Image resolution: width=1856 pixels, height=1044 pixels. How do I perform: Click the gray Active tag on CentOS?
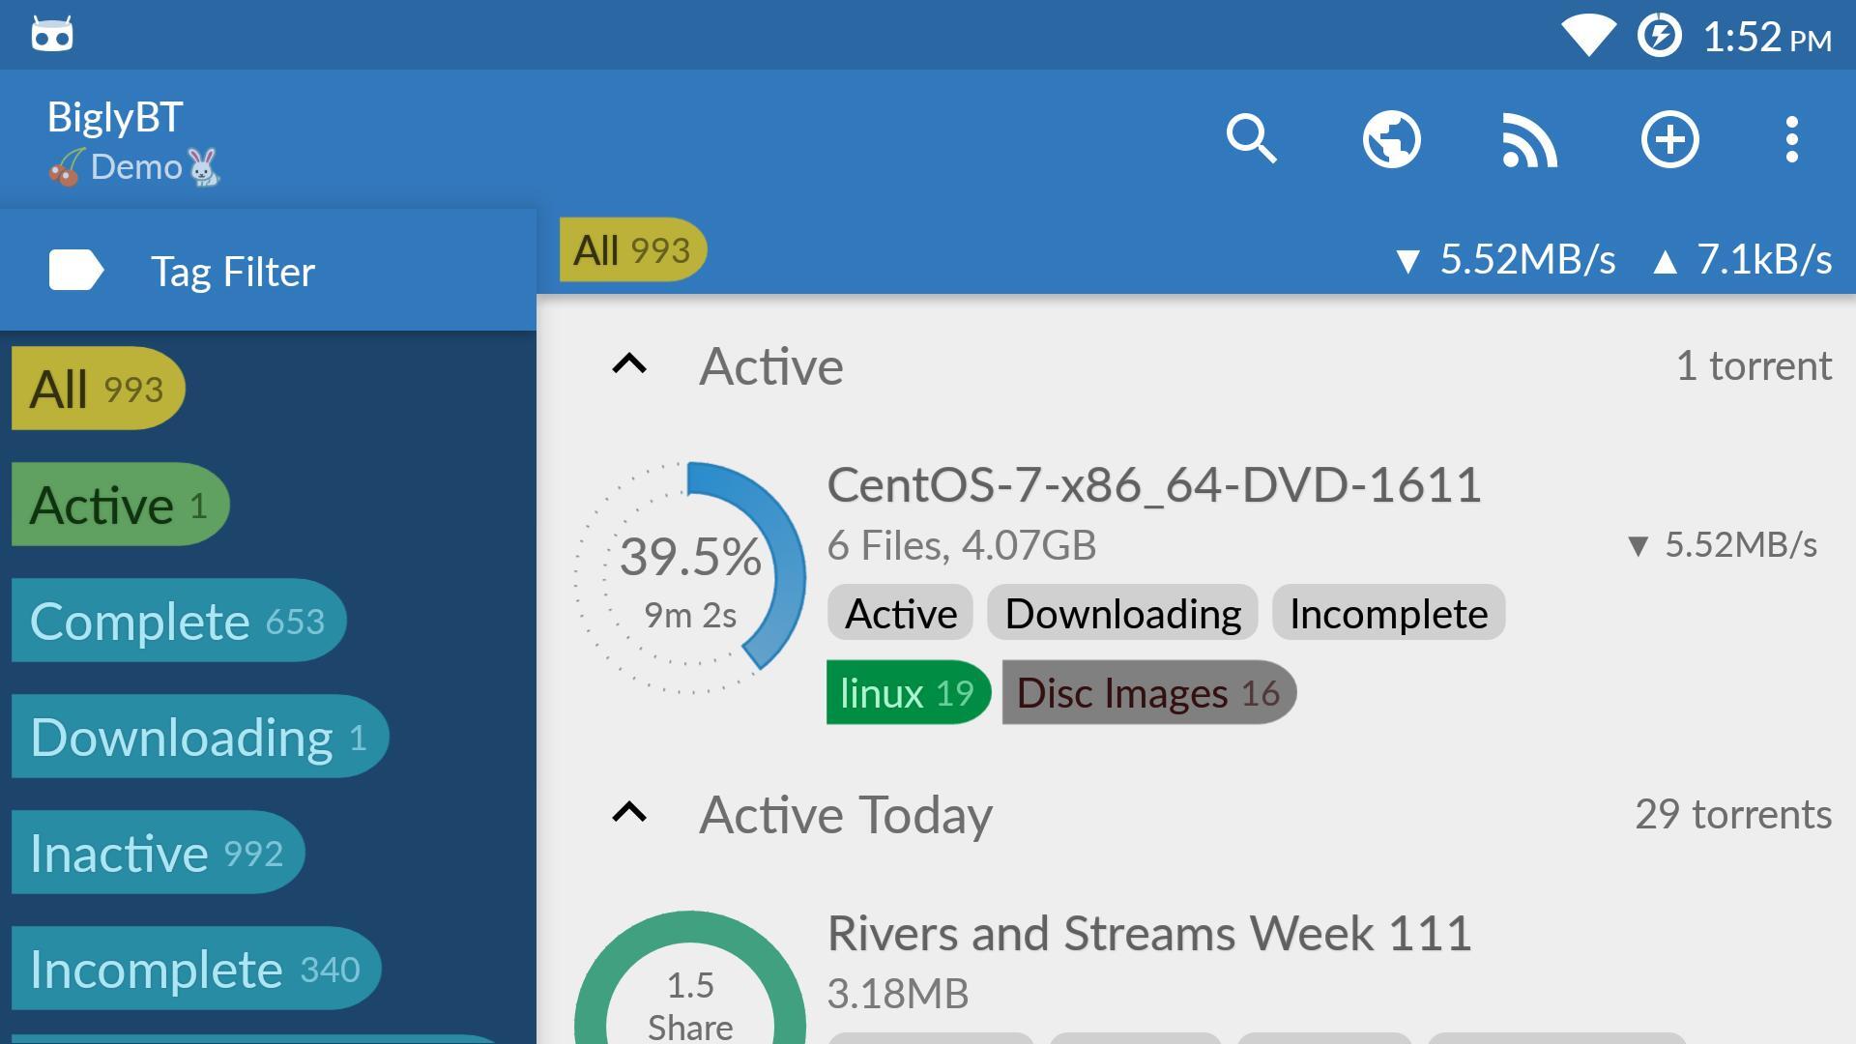[900, 613]
